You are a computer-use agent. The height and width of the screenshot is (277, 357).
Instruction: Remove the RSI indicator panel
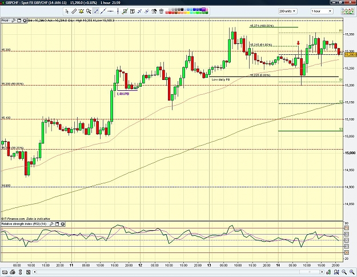(63, 224)
